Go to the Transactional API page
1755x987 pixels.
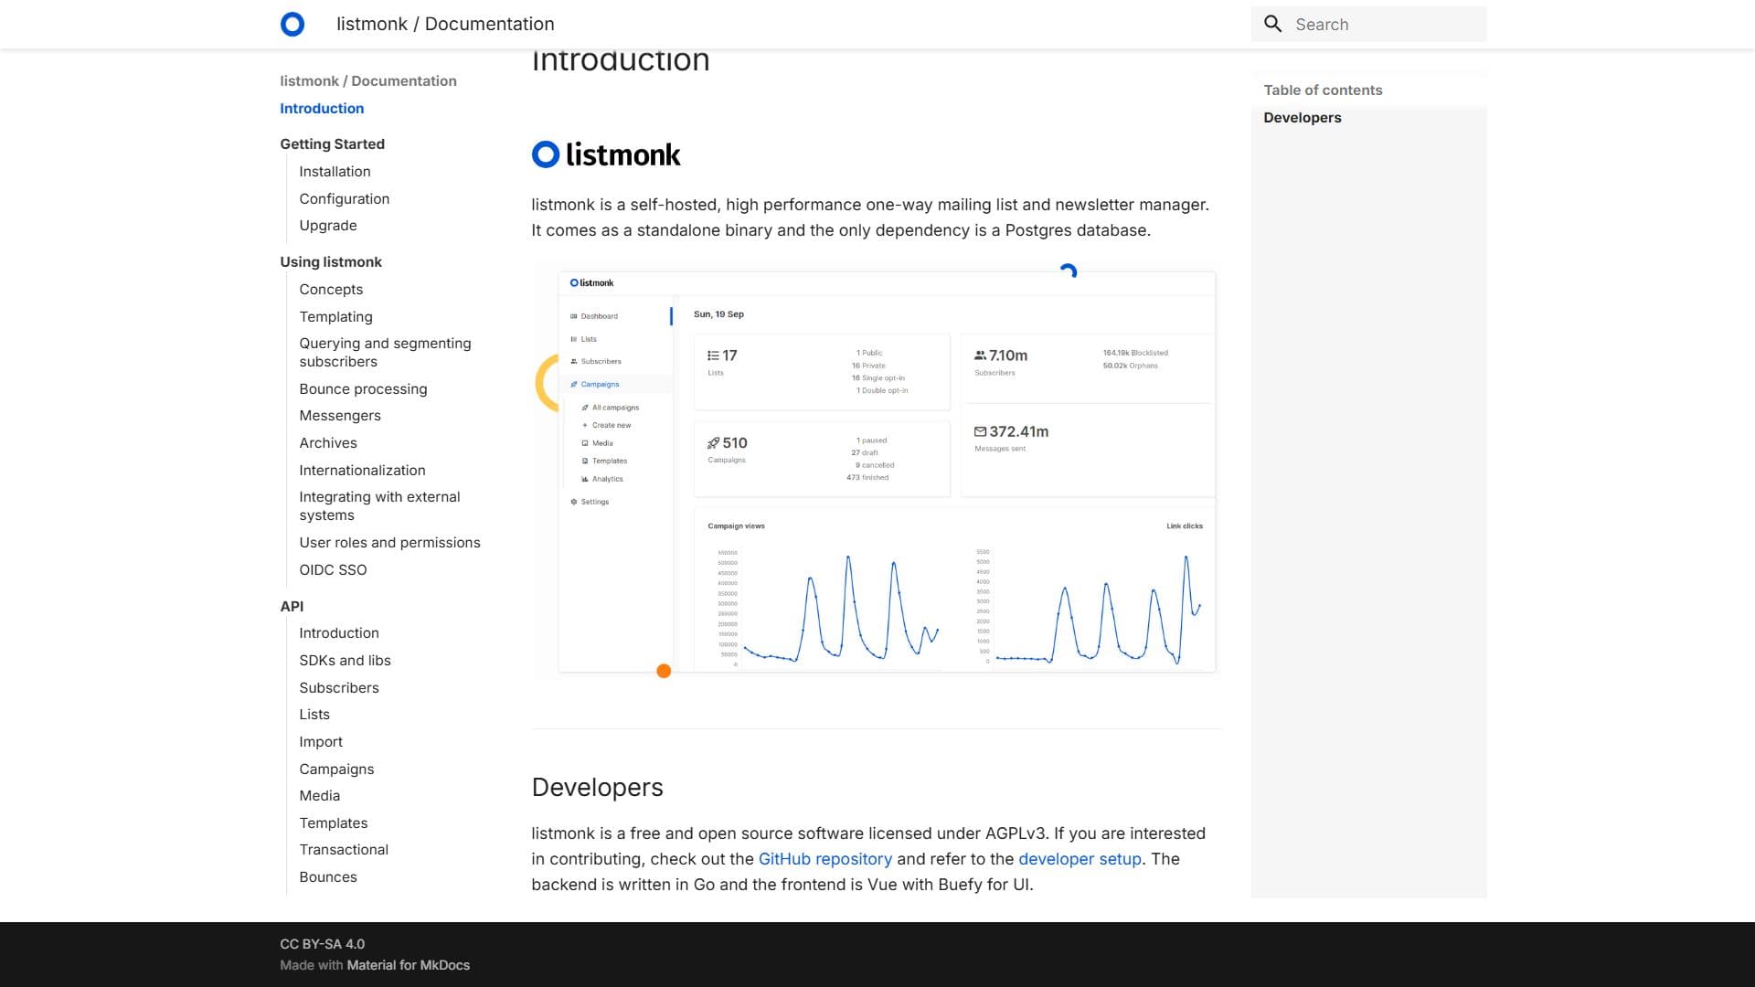pos(344,849)
